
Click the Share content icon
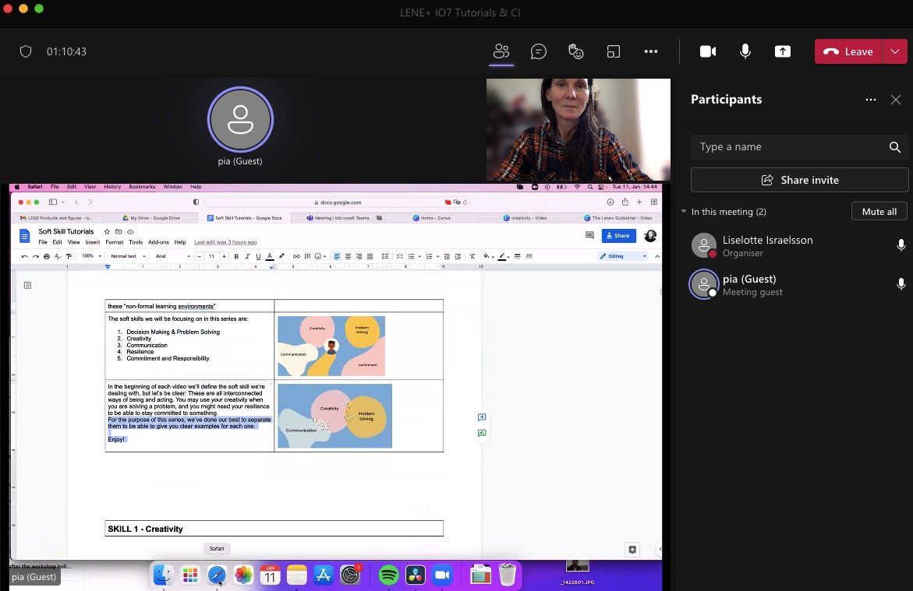pos(782,51)
